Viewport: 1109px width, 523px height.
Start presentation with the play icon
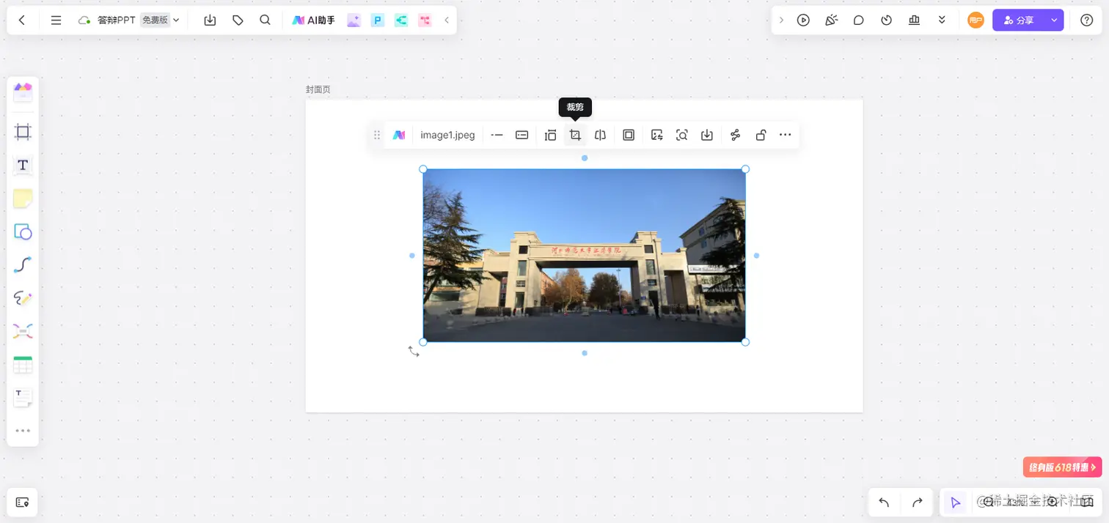click(x=803, y=21)
